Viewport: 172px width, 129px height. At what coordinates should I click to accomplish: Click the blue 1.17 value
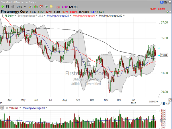[x=93, y=12]
